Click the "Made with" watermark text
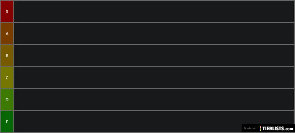The image size is (295, 133). pos(251,128)
